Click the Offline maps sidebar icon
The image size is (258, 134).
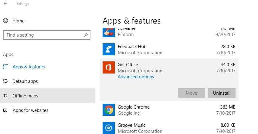5,96
